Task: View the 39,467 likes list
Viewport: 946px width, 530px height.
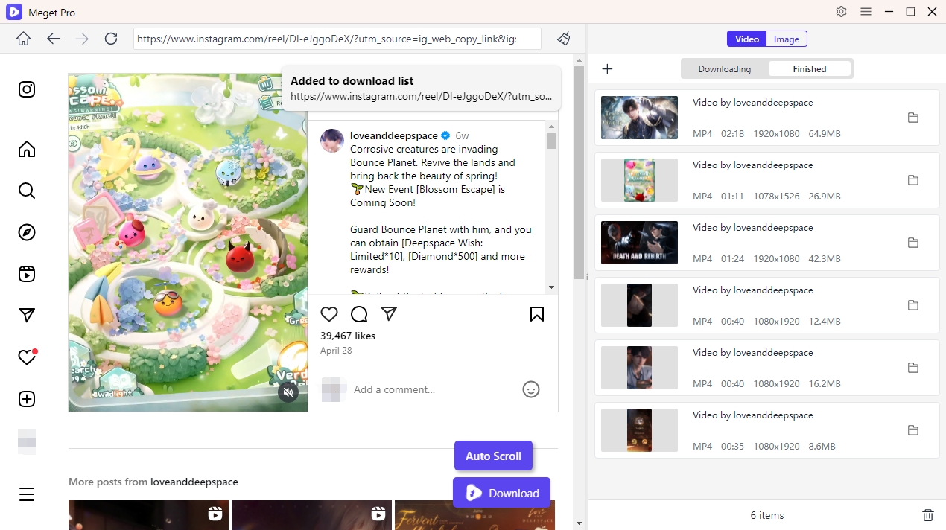Action: tap(348, 336)
